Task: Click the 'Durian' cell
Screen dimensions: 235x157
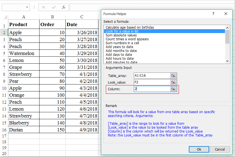Action: coord(24,130)
